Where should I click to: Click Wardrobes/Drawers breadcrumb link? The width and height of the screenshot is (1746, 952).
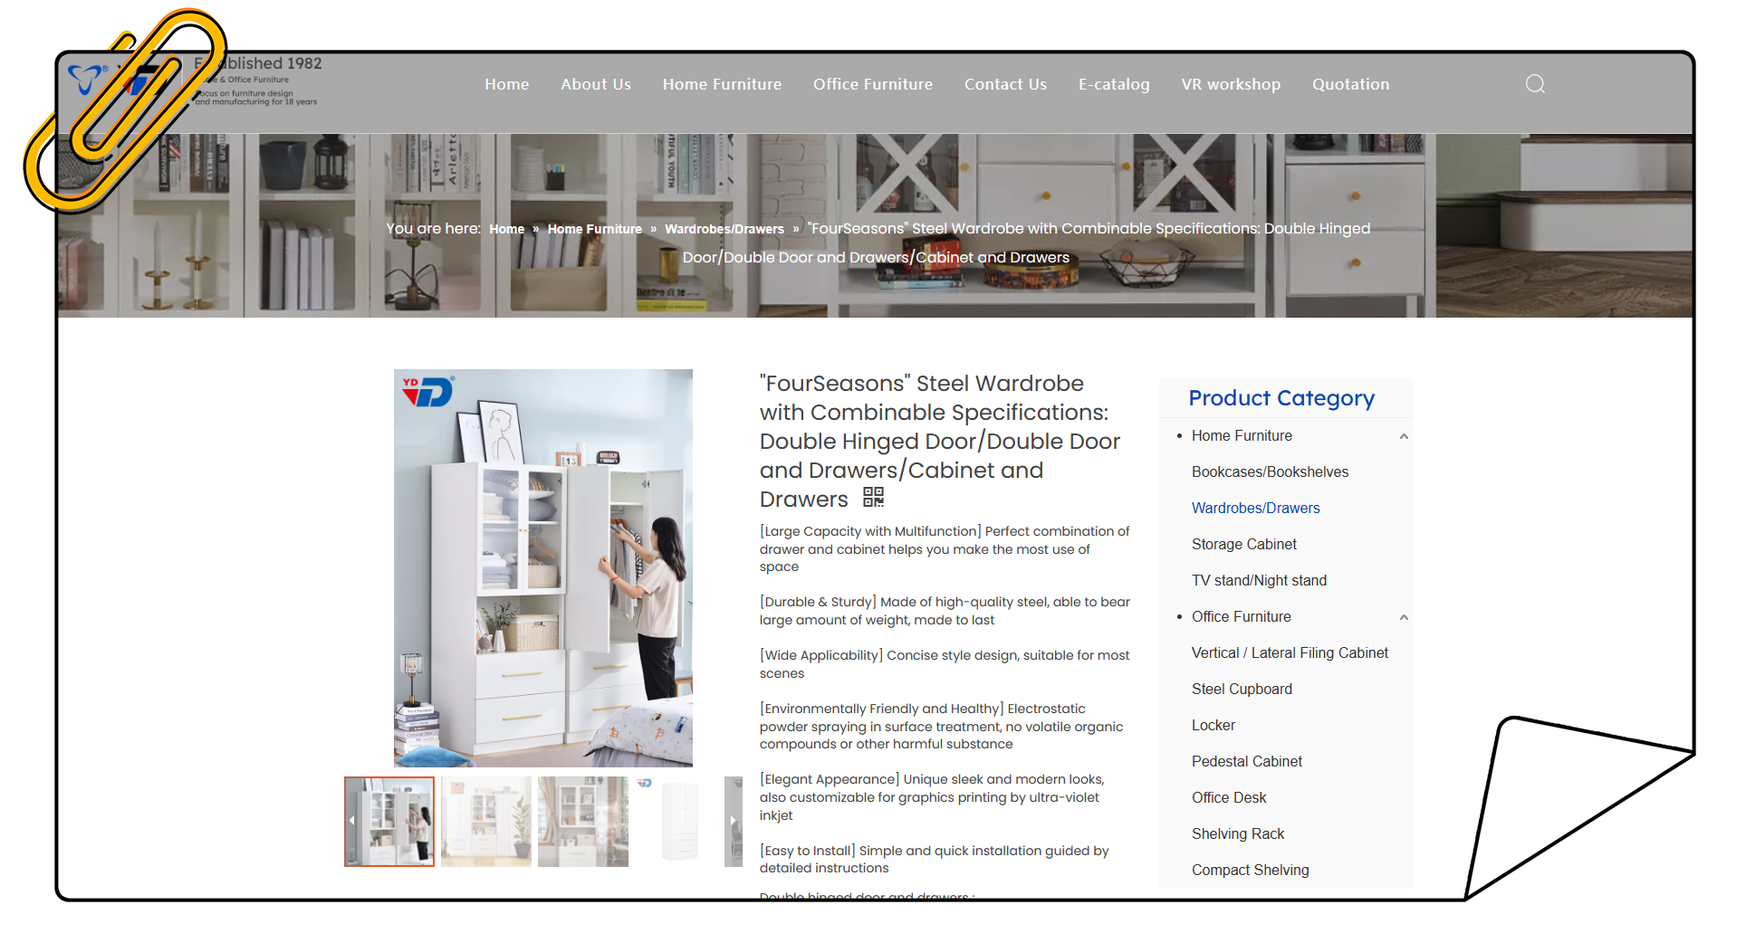[724, 229]
